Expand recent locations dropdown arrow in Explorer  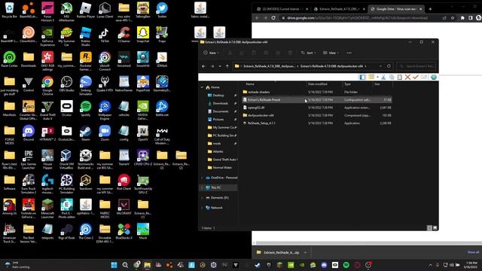[x=220, y=66]
